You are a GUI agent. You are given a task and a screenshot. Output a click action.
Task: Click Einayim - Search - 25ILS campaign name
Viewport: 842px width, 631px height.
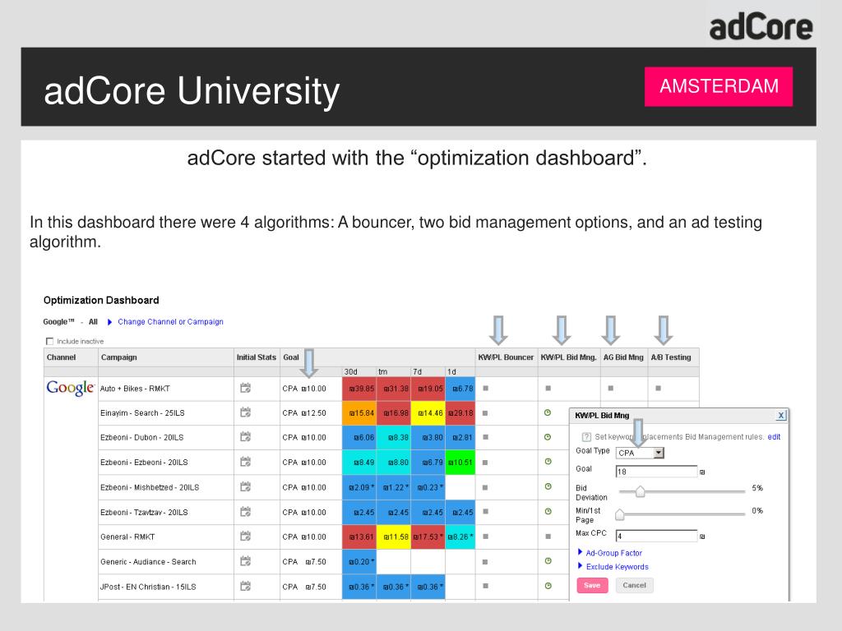coord(142,413)
